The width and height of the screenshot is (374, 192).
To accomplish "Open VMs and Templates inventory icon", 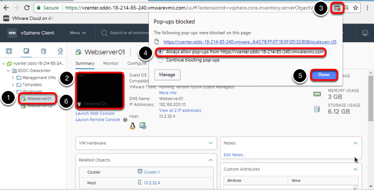I will (26, 51).
